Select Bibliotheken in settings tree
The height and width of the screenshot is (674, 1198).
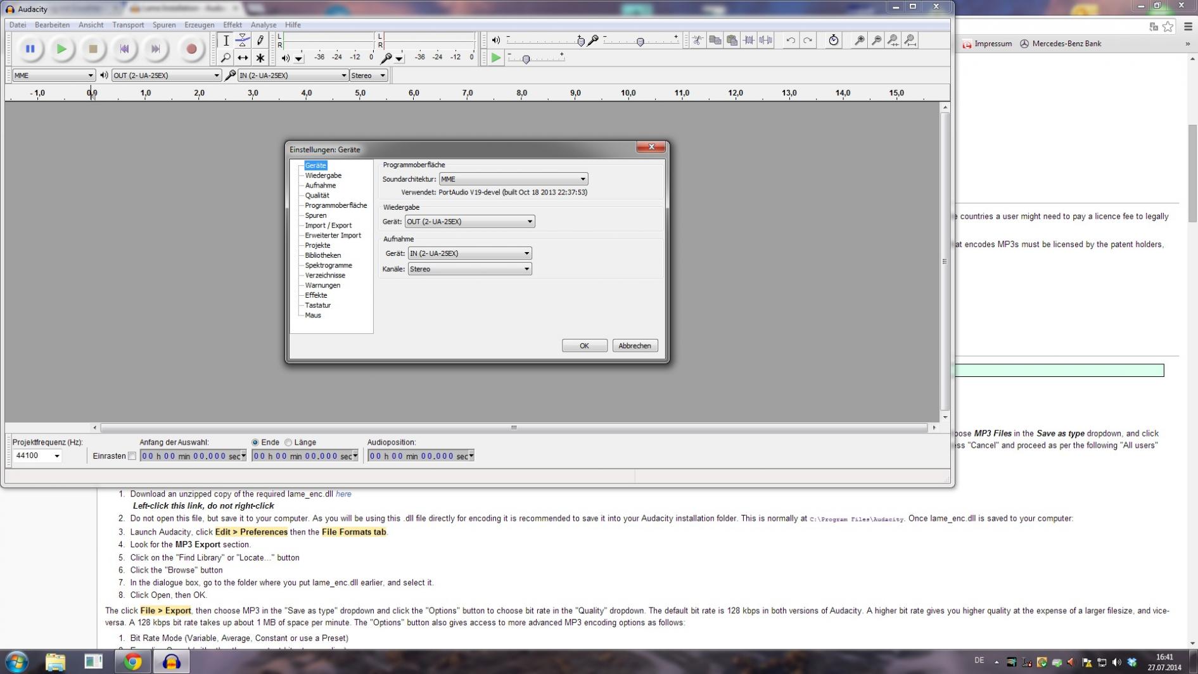pos(322,255)
